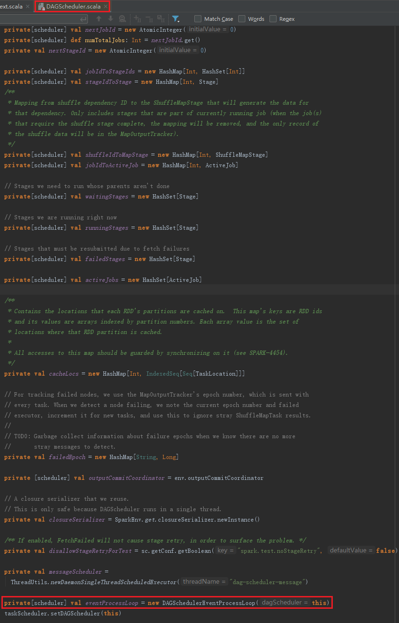Click DAGSchedulerEventProcessLoop class reference
Screen dimensions: 399x623
(209, 603)
